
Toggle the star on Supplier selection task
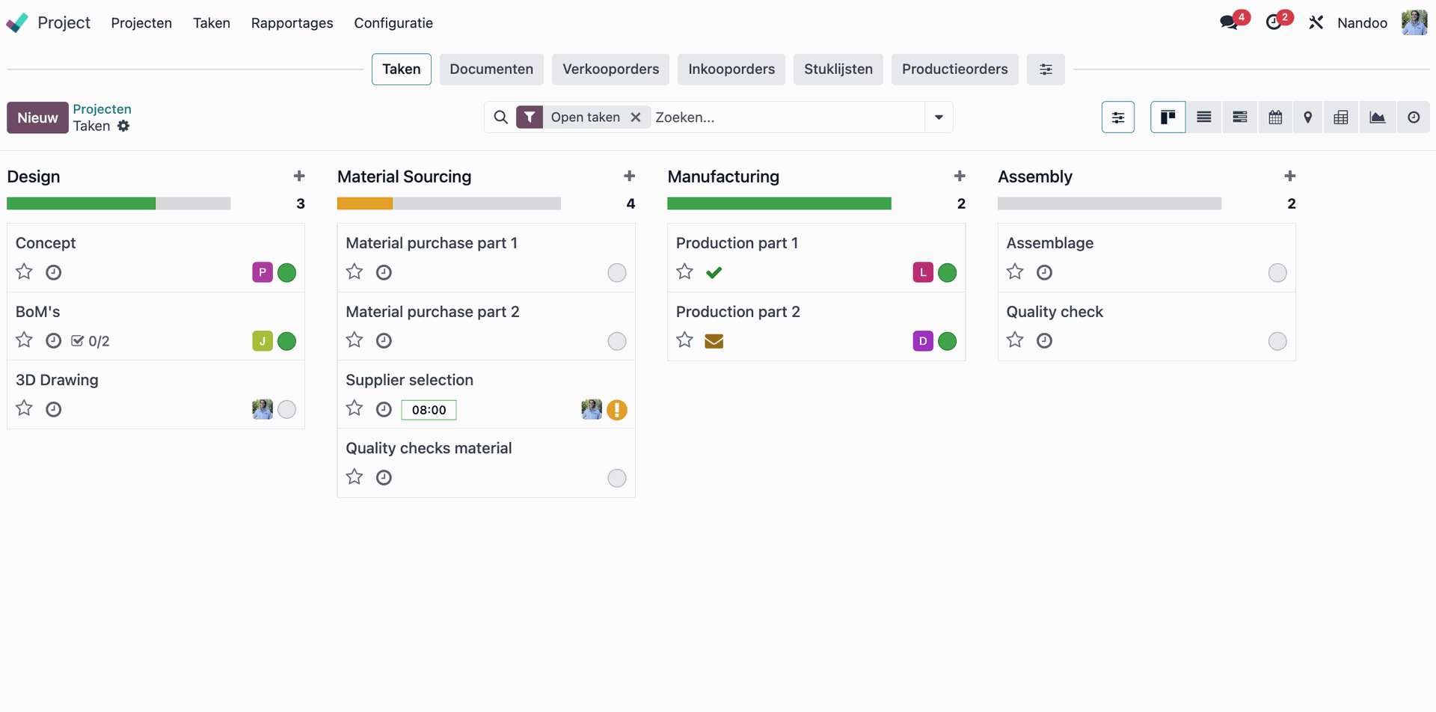coord(354,408)
